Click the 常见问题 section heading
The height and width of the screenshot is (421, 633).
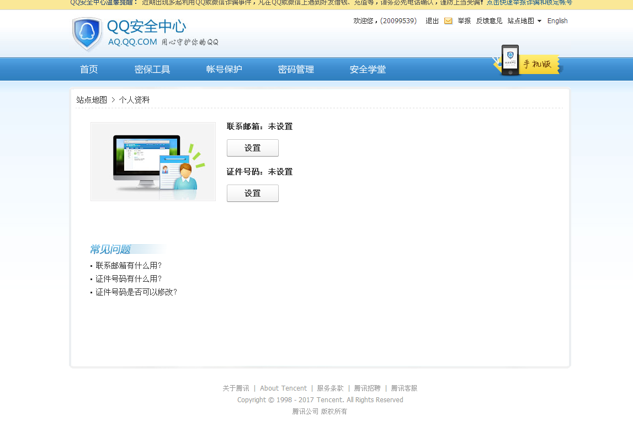[x=110, y=249]
